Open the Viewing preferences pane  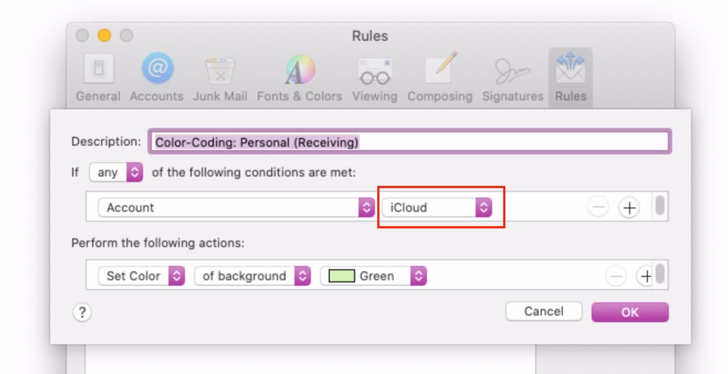374,77
